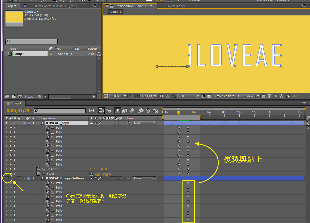
Task: Click the viewer current time 0;00;01;29
Action: pyautogui.click(x=149, y=96)
